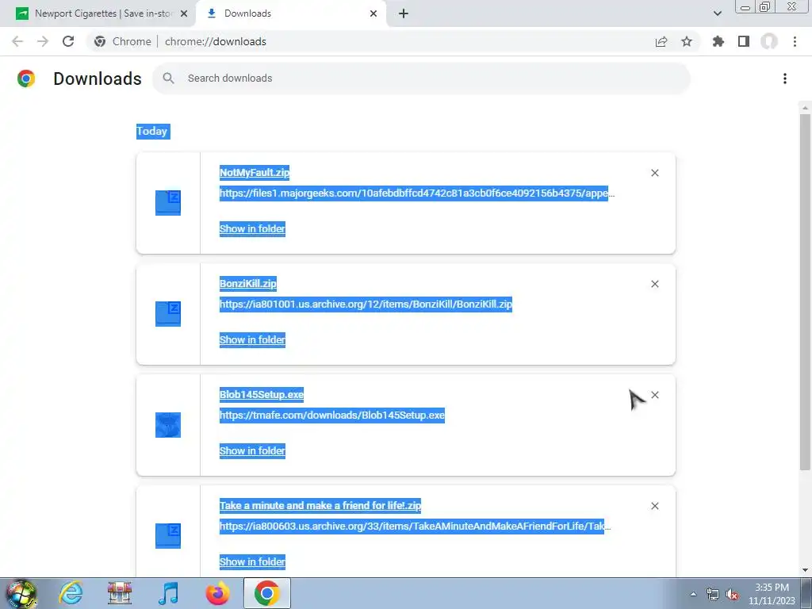Viewport: 812px width, 609px height.
Task: Open the BonziKill.zip file link
Action: pyautogui.click(x=248, y=283)
